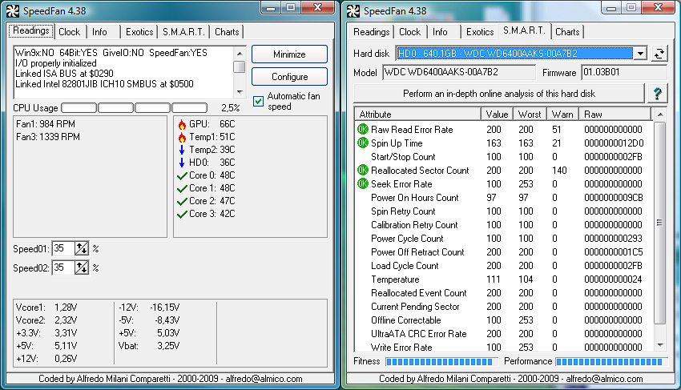The height and width of the screenshot is (390, 681).
Task: Select the UltraATA CRC Error Rate row
Action: click(x=504, y=334)
